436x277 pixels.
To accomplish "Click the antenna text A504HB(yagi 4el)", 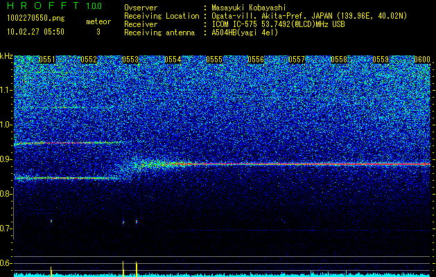I will point(245,33).
